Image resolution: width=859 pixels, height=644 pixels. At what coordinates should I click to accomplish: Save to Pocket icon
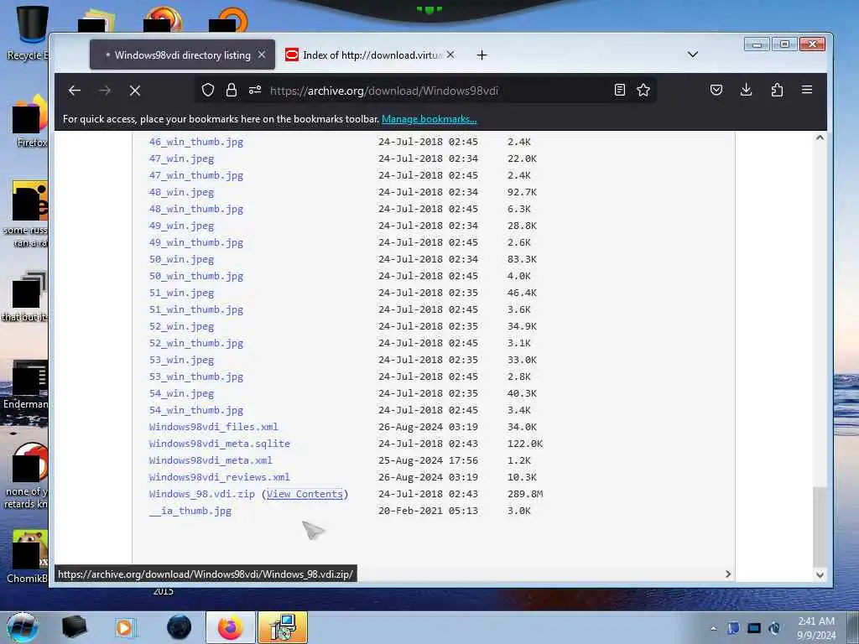716,90
